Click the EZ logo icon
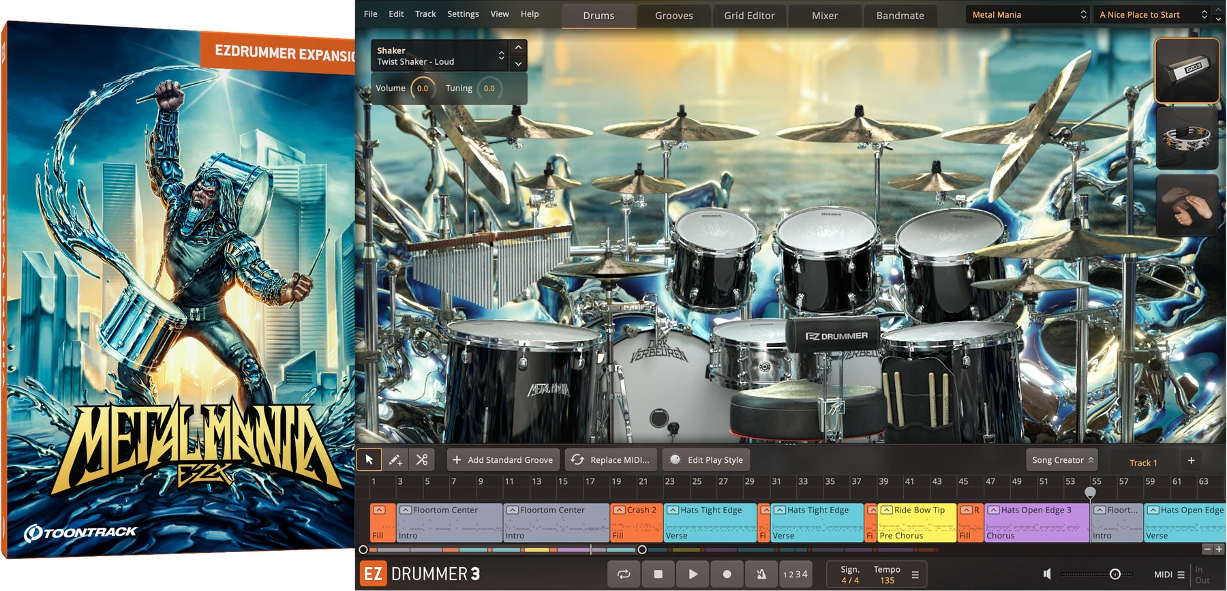 373,574
